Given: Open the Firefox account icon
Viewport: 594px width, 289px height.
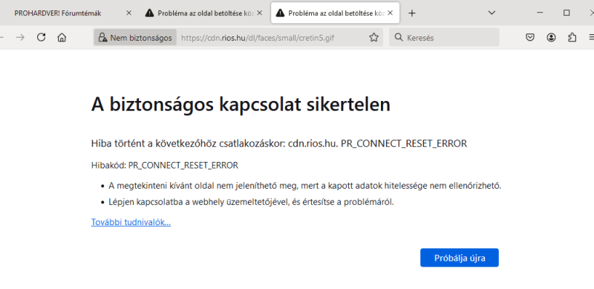Looking at the screenshot, I should (551, 37).
